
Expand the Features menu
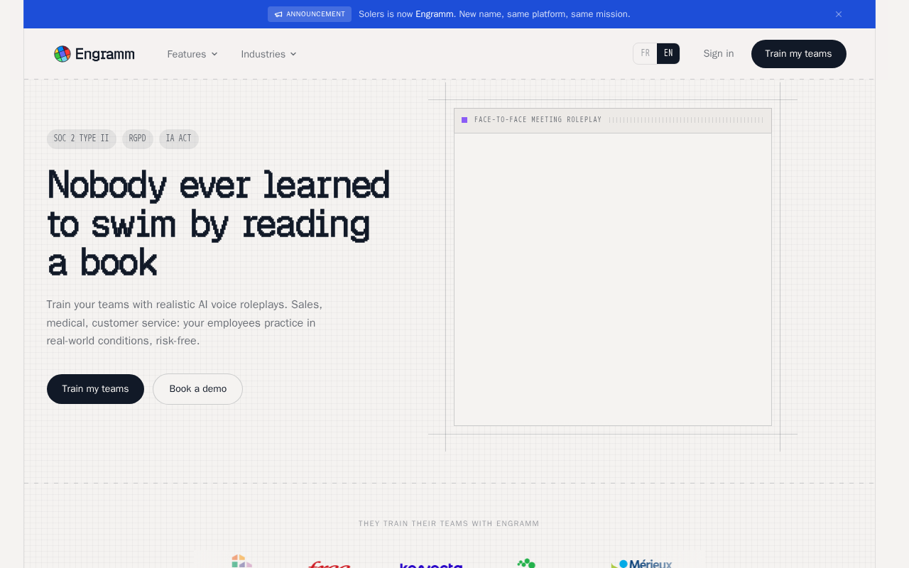point(192,54)
